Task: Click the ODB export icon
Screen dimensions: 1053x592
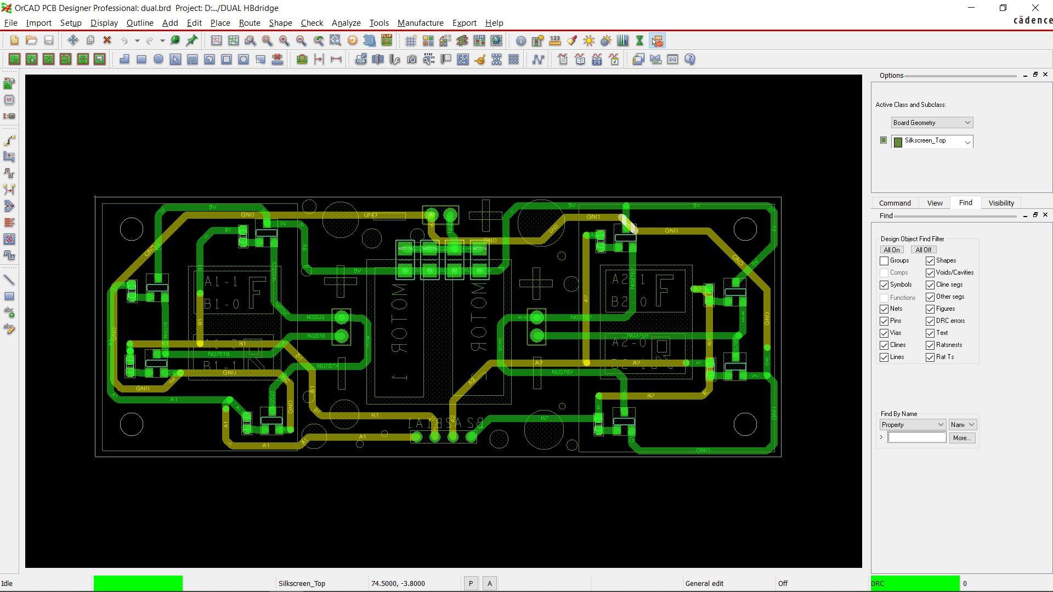Action: (x=360, y=60)
